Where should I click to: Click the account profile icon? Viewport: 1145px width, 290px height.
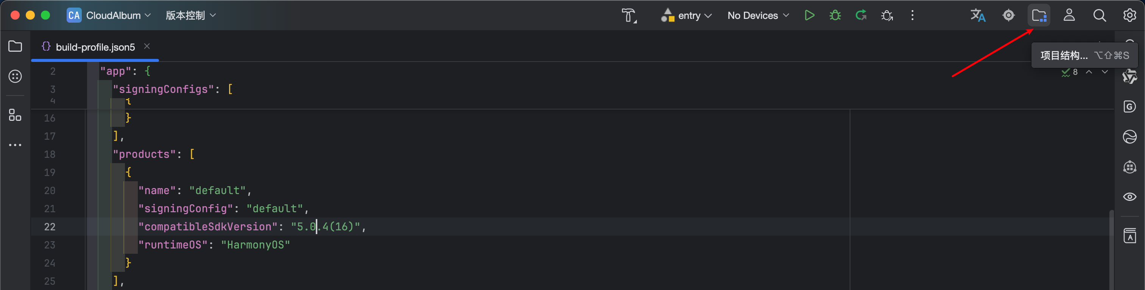[1069, 15]
